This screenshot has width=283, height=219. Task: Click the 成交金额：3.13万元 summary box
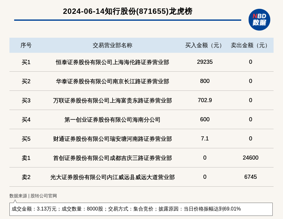141,209
